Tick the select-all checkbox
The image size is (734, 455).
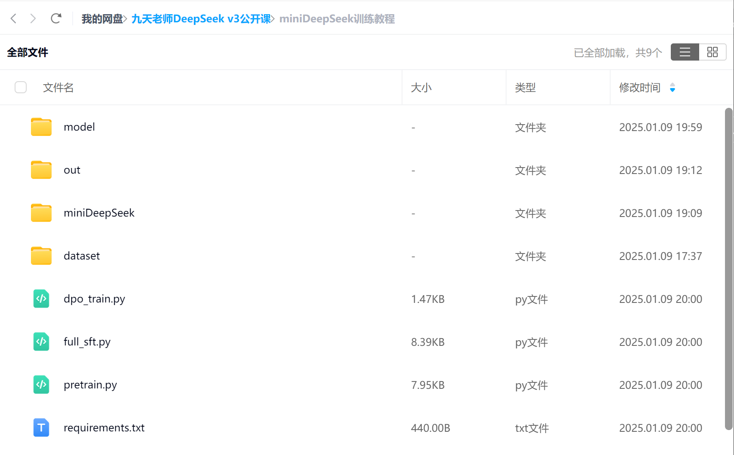pos(21,87)
